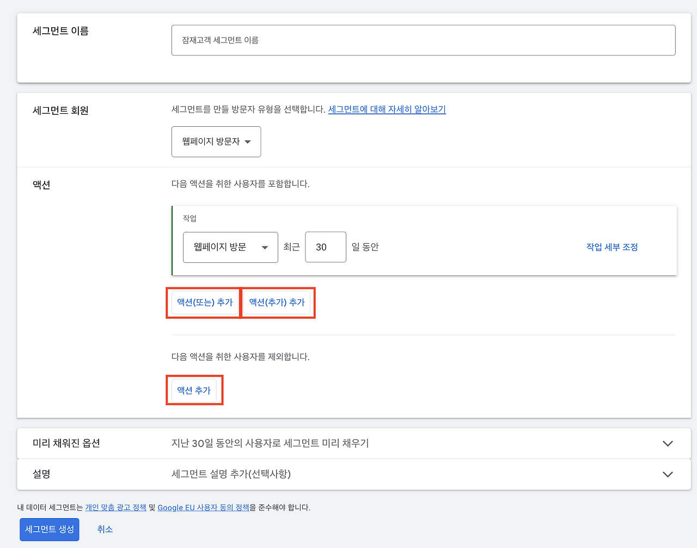697x548 pixels.
Task: Click the blue 세그먼트 생성 button
Action: (49, 529)
